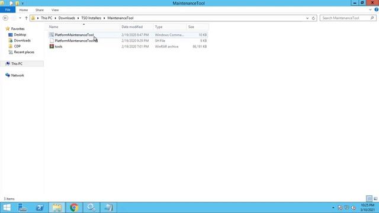Image resolution: width=379 pixels, height=213 pixels.
Task: Select the PlatformMaintenanceTool SH file
Action: [128, 41]
